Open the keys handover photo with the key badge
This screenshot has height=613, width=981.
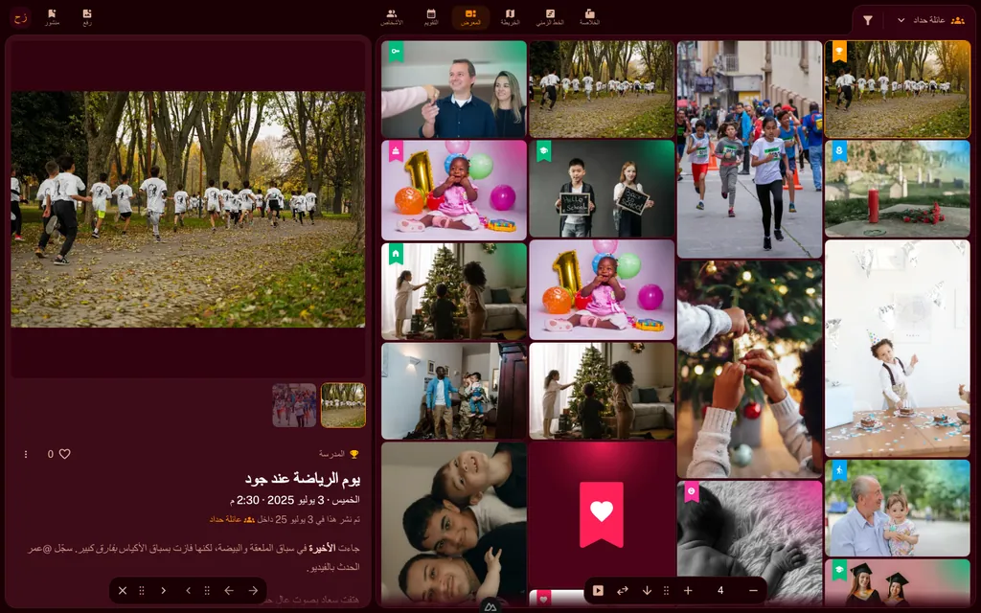(x=454, y=89)
